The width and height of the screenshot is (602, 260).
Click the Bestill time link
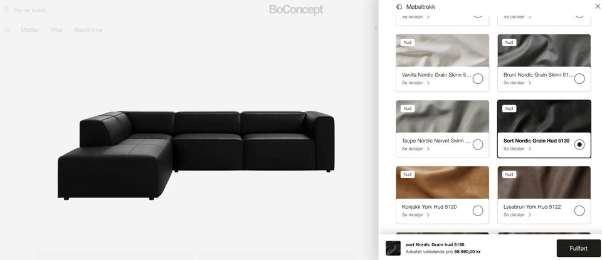[88, 30]
